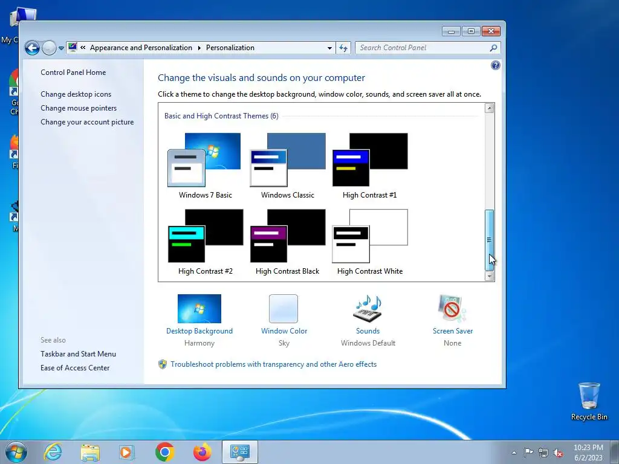Click the Sounds text link
Viewport: 619px width, 464px height.
coord(368,331)
